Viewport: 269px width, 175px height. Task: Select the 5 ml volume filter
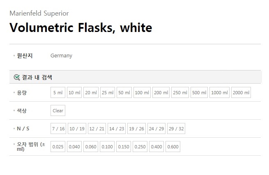coord(58,93)
